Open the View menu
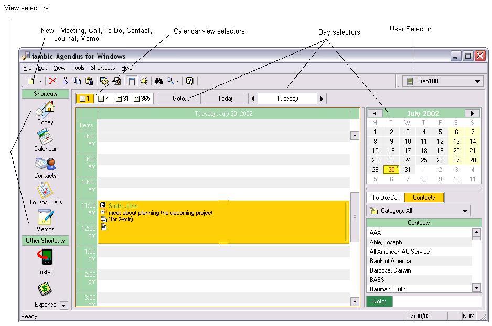Image resolution: width=492 pixels, height=326 pixels. (59, 68)
